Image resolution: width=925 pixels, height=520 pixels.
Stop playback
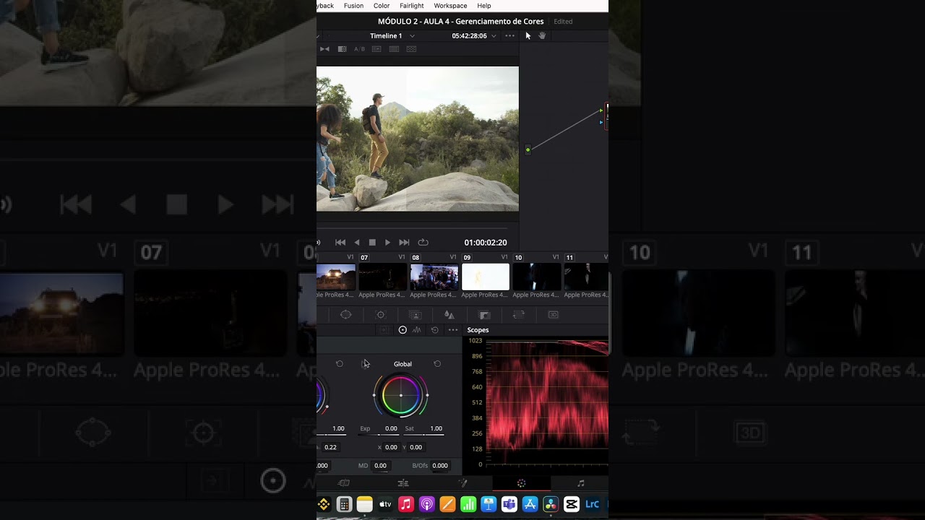point(372,243)
